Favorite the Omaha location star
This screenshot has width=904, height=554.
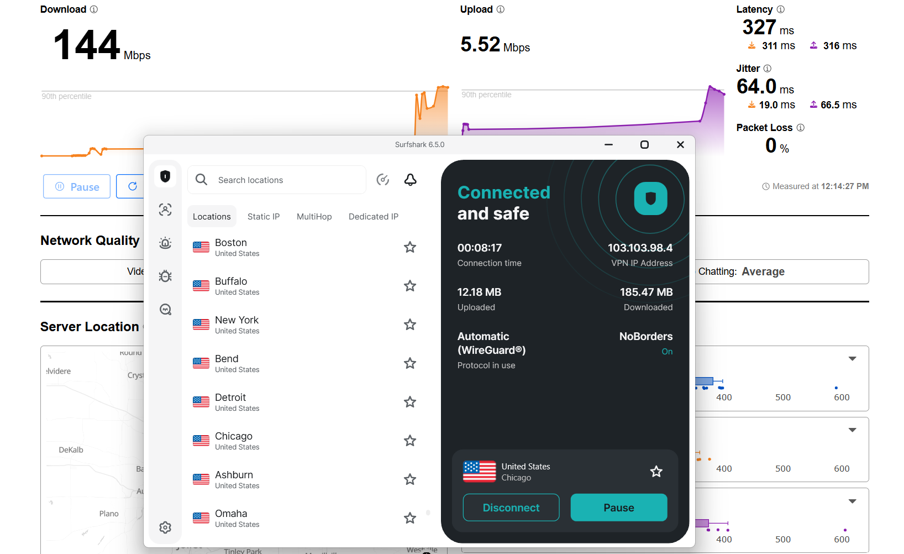click(410, 518)
